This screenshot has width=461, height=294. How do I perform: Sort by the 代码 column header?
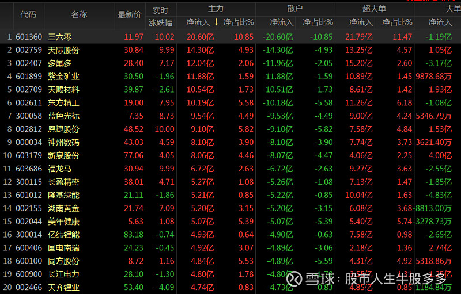coord(28,14)
